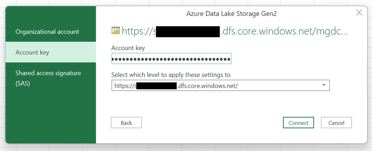Close the Azure Data Lake dialog
Viewport: 372px width, 151px height.
click(x=359, y=13)
